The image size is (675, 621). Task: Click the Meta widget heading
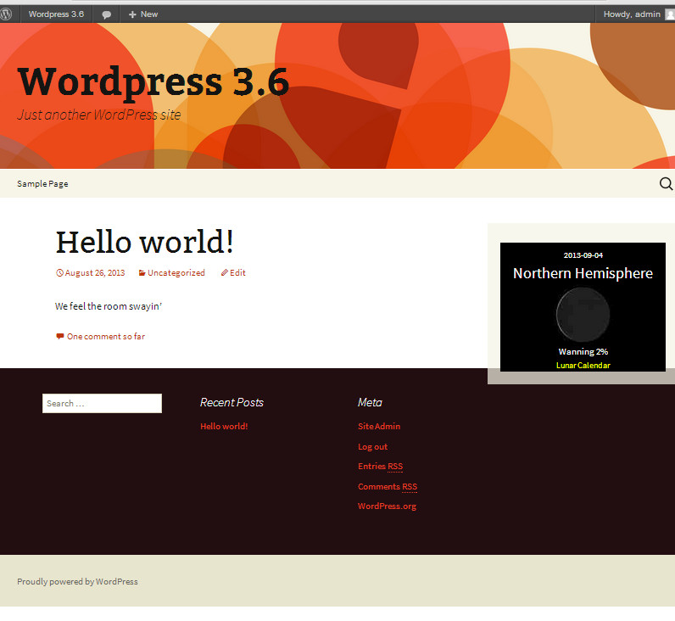point(370,403)
